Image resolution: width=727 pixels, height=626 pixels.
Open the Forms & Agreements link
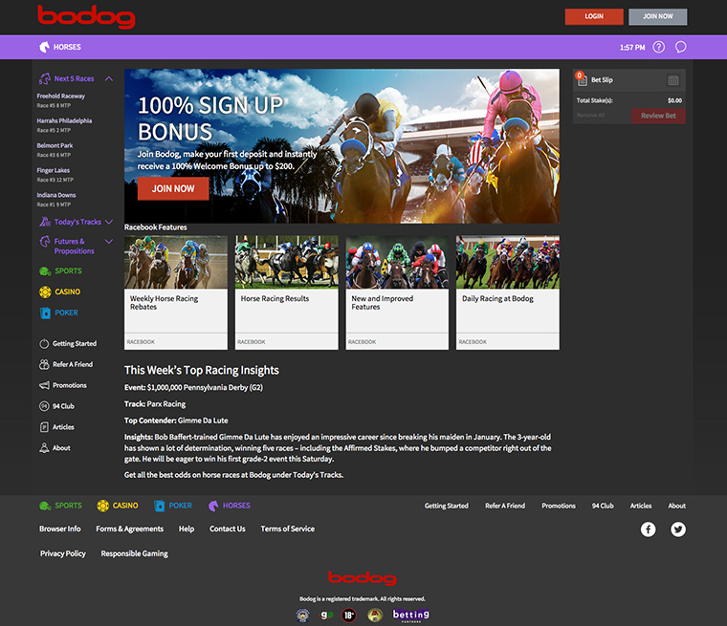(x=130, y=529)
